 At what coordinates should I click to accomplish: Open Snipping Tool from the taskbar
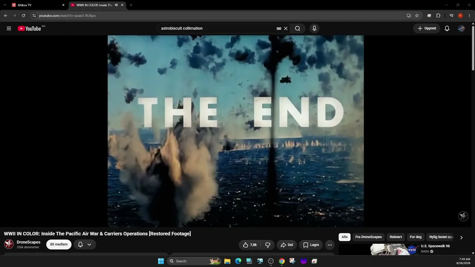[x=293, y=261]
